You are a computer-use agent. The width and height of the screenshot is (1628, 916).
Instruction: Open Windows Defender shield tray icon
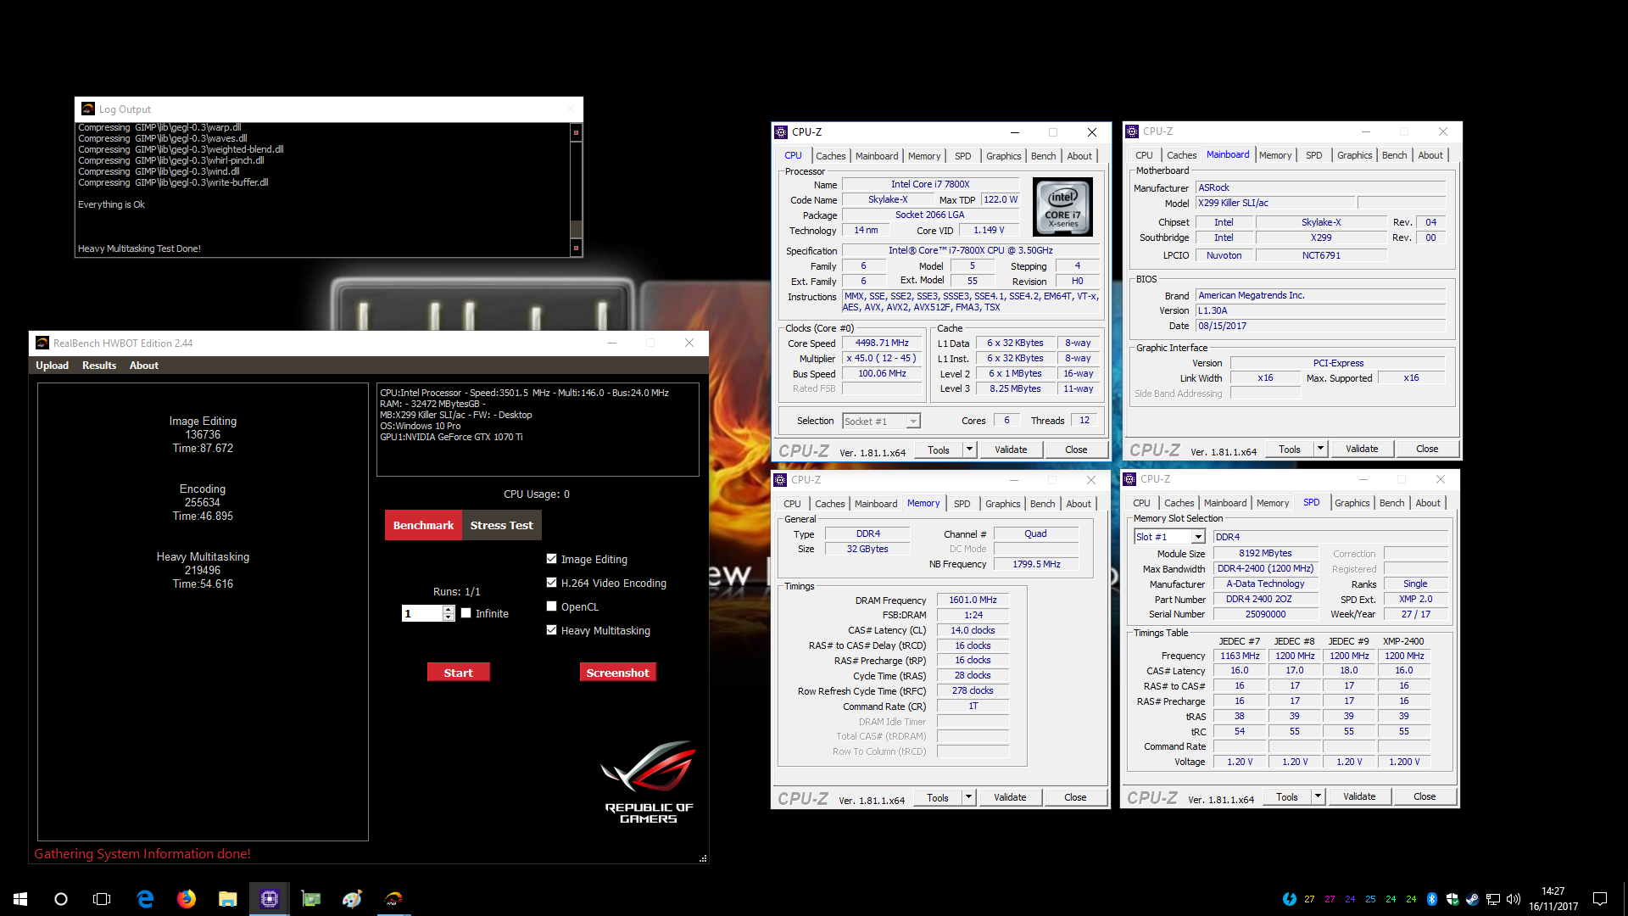1452,899
